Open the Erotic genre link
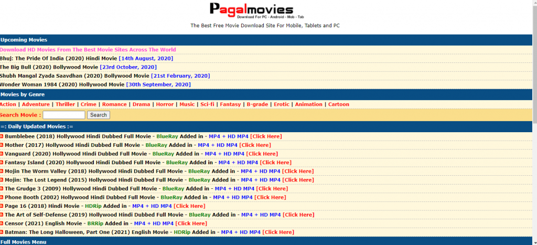 [x=282, y=104]
